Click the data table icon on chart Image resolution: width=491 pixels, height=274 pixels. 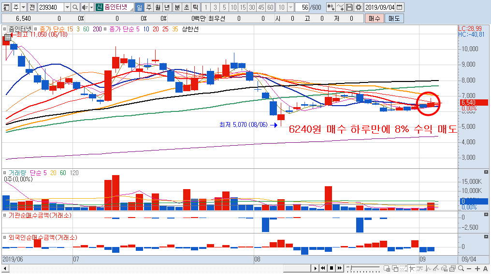coord(8,38)
